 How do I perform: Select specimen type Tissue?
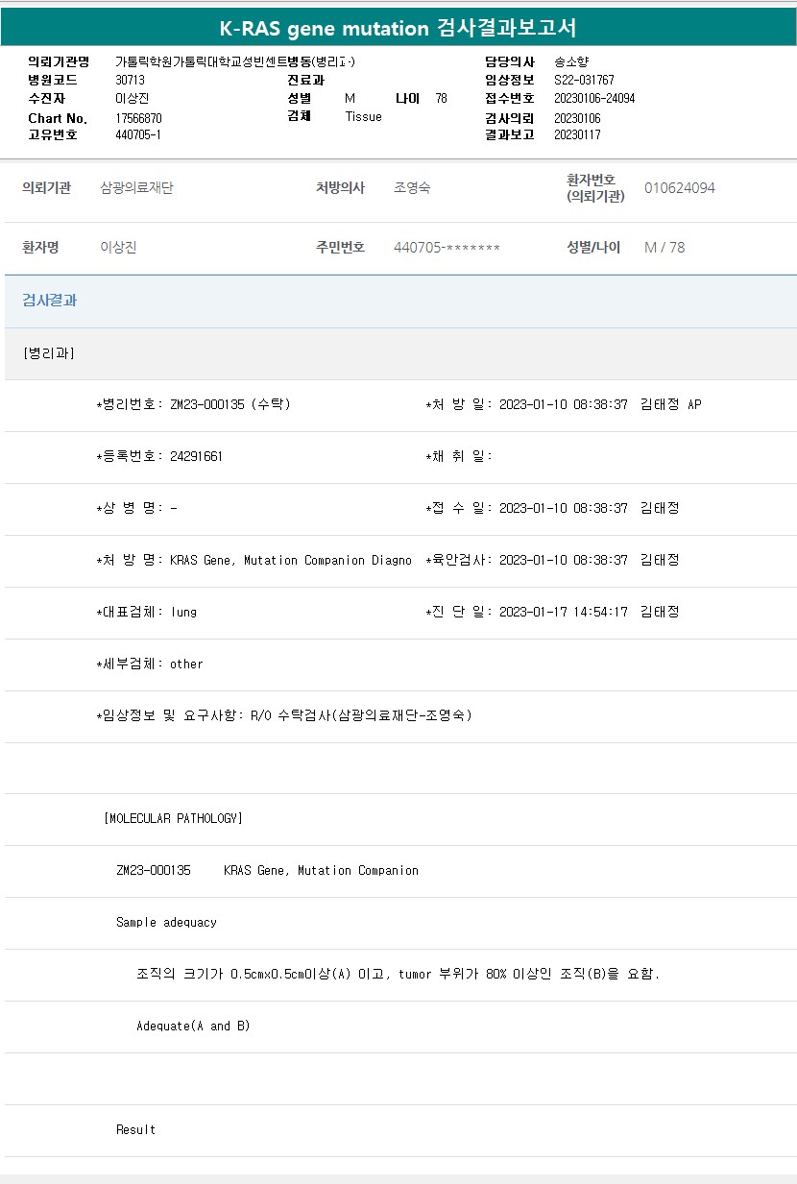pyautogui.click(x=364, y=116)
